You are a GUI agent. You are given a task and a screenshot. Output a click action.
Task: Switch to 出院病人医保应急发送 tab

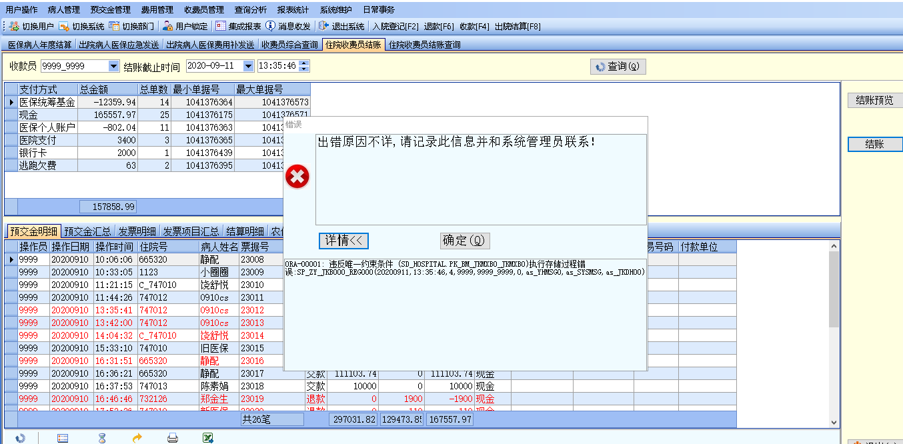click(x=119, y=45)
